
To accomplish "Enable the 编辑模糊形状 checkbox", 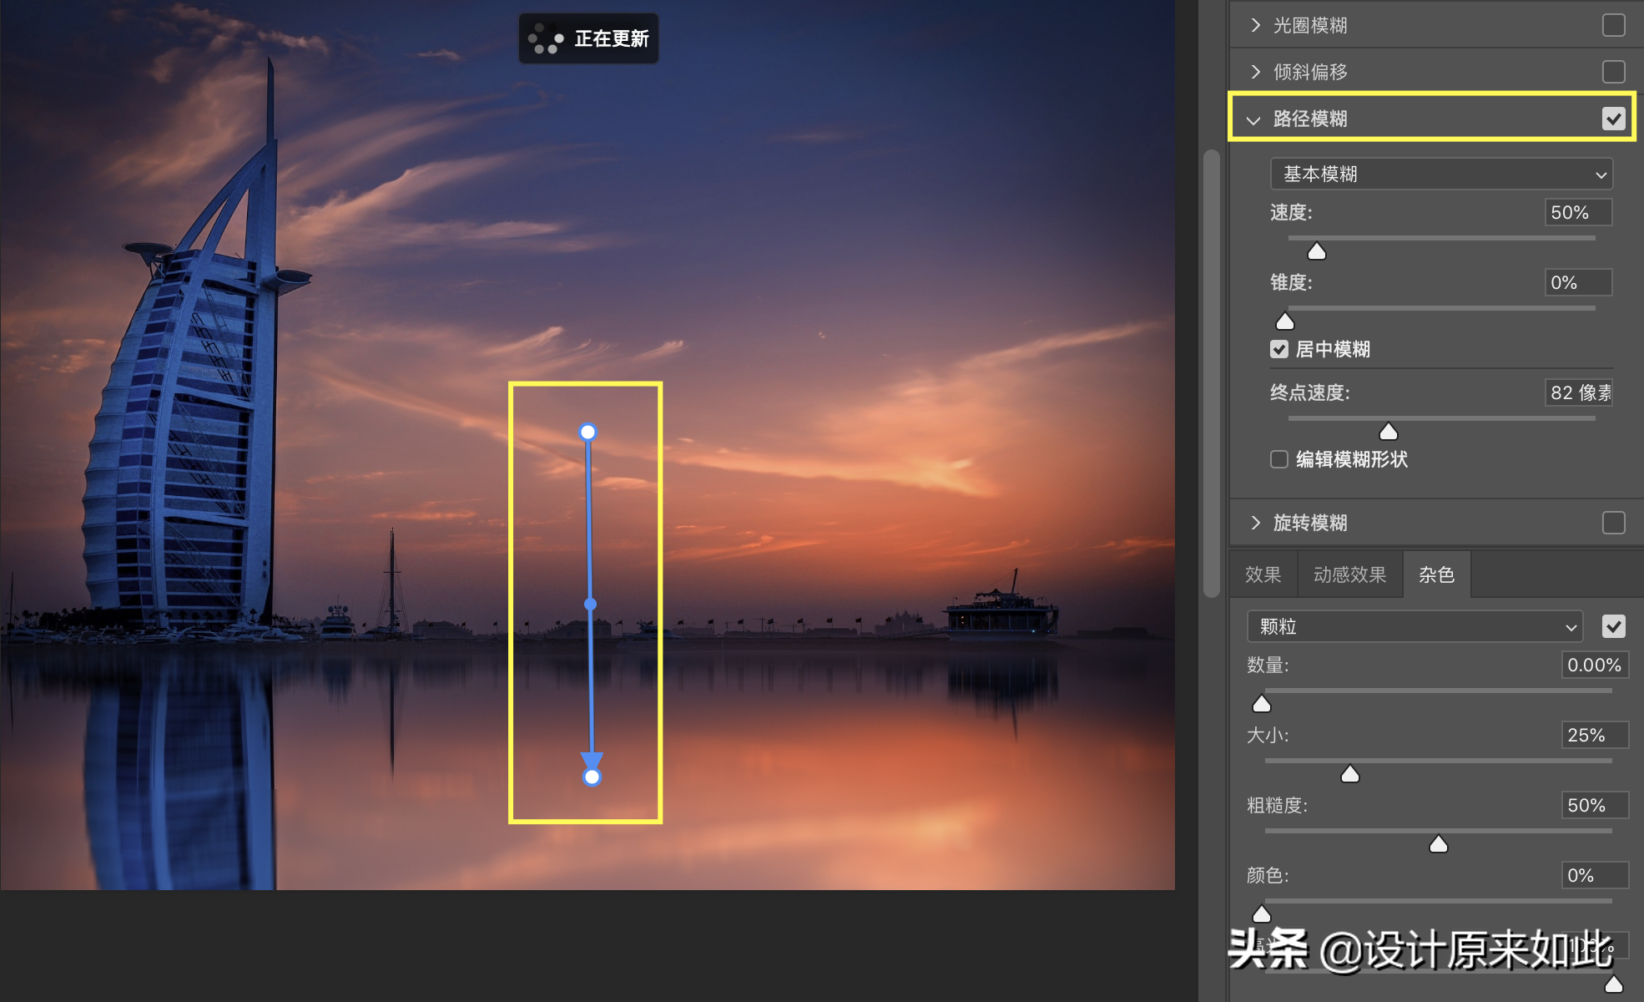I will (1278, 459).
